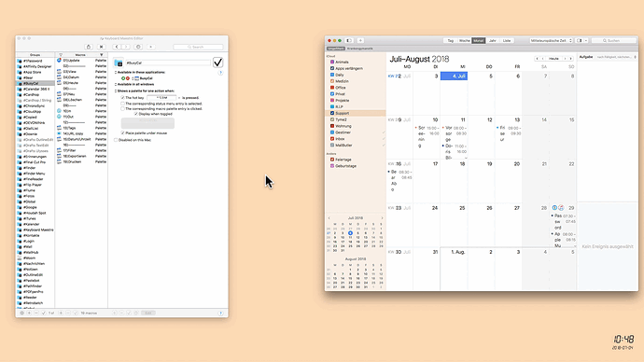Toggle Display when toggled checkbox
The width and height of the screenshot is (644, 362).
click(x=136, y=114)
